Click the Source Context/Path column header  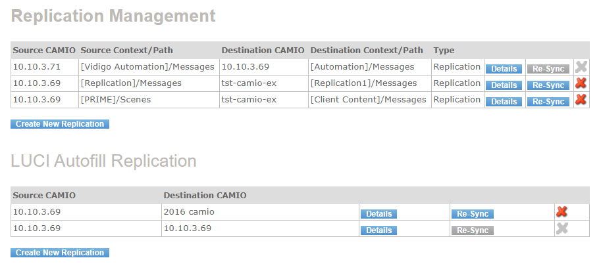[x=126, y=51]
